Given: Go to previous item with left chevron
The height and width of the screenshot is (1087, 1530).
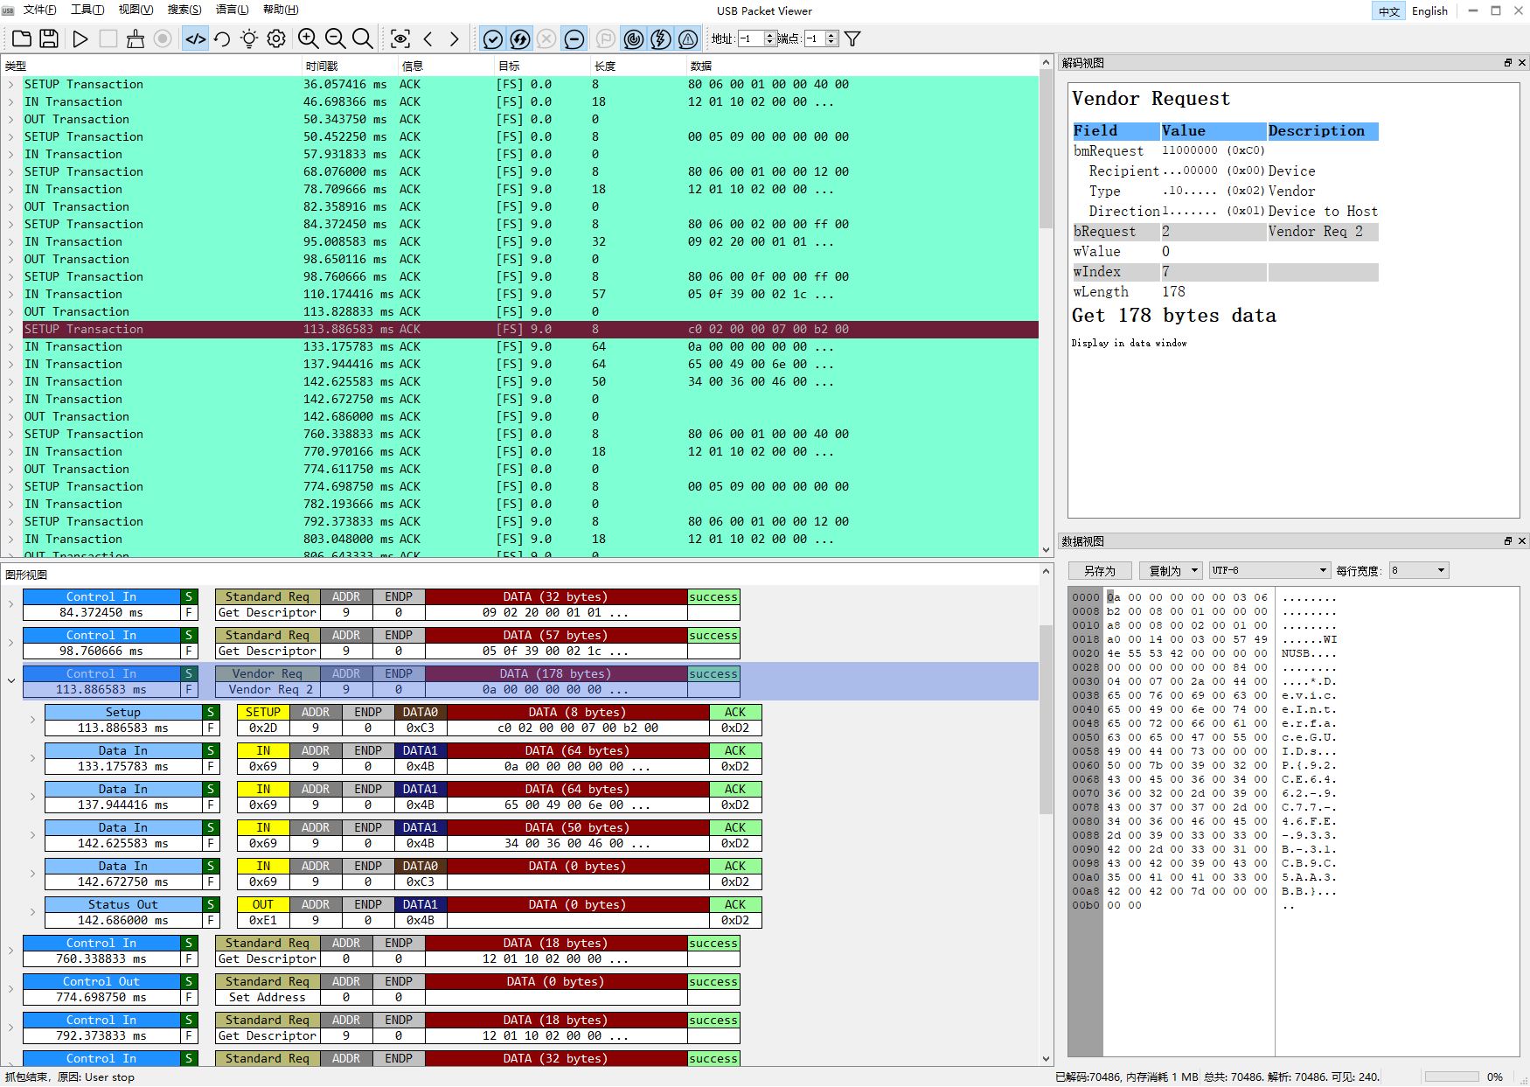Looking at the screenshot, I should pos(428,38).
